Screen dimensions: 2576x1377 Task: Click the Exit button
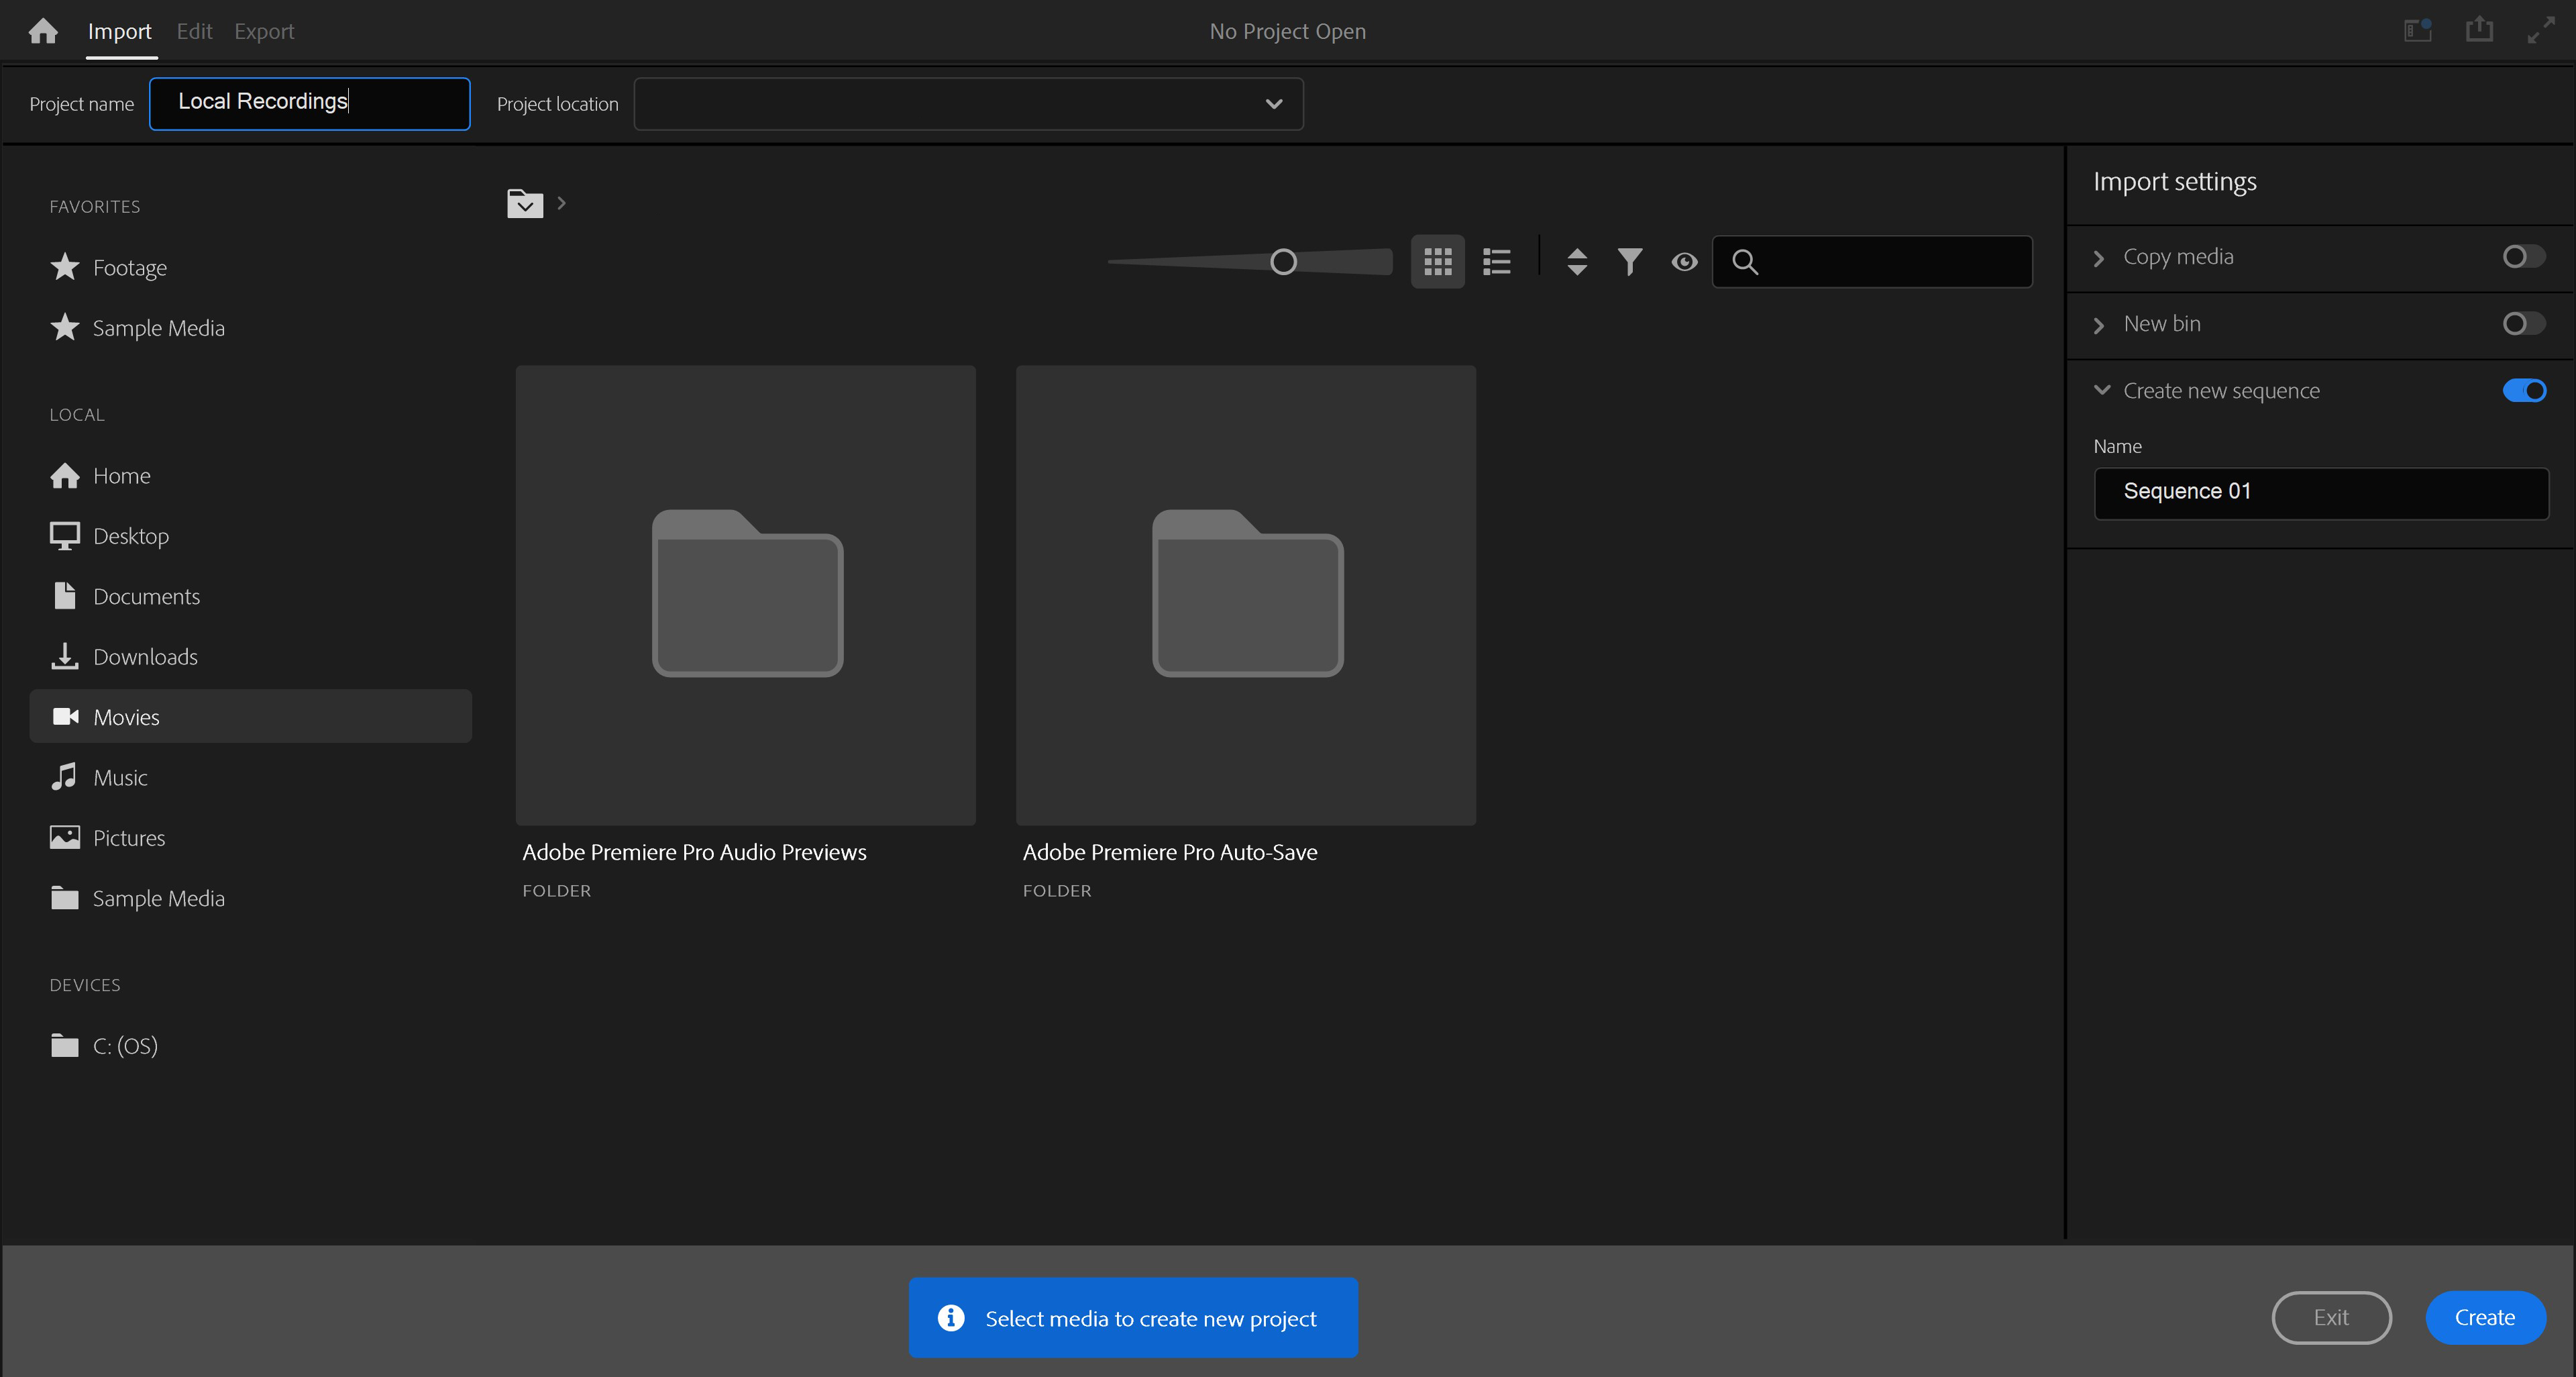point(2331,1318)
